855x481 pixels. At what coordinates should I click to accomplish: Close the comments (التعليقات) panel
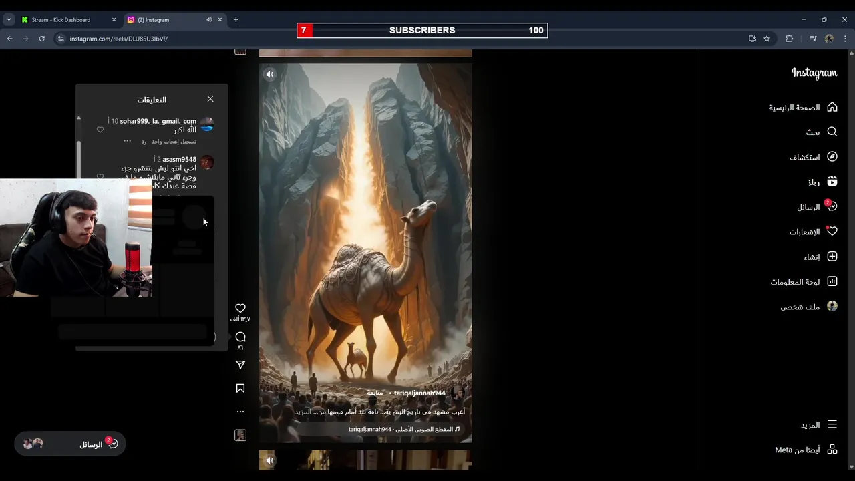coord(210,99)
